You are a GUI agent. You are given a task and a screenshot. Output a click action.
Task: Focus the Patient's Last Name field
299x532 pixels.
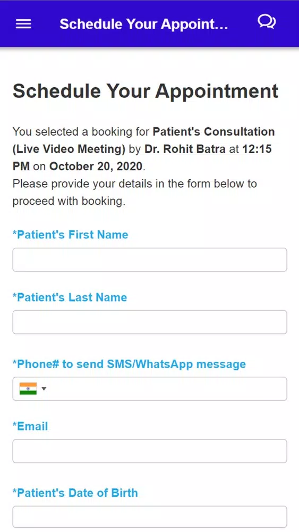click(150, 322)
